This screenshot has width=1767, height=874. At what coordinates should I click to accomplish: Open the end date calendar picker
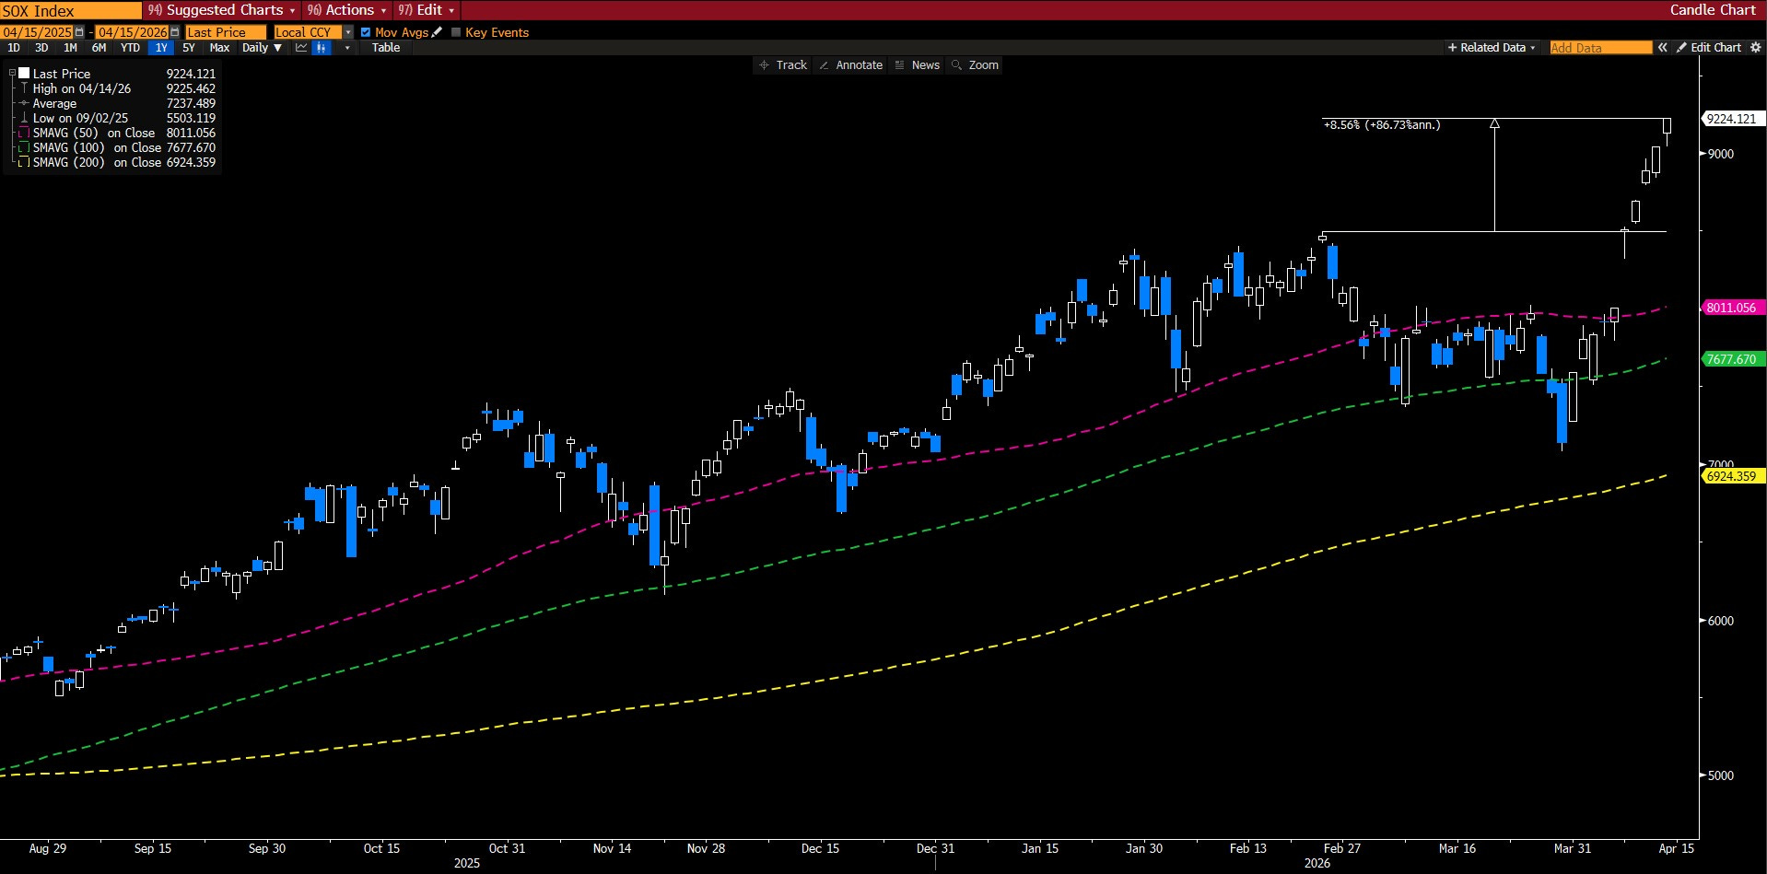click(x=175, y=32)
